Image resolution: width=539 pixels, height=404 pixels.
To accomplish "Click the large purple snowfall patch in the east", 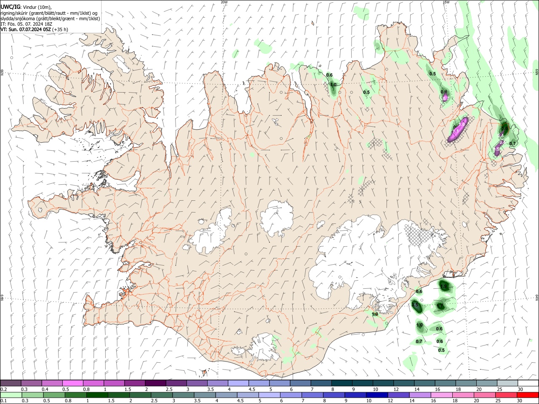I will click(457, 130).
